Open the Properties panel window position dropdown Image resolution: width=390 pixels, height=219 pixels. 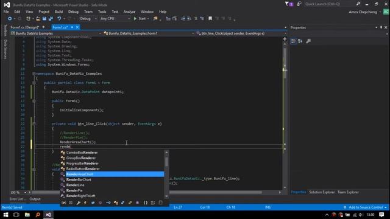tap(377, 27)
